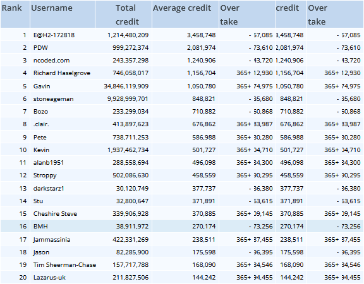This screenshot has height=284, width=364.
Task: Sort by the Username column header
Action: click(x=52, y=8)
